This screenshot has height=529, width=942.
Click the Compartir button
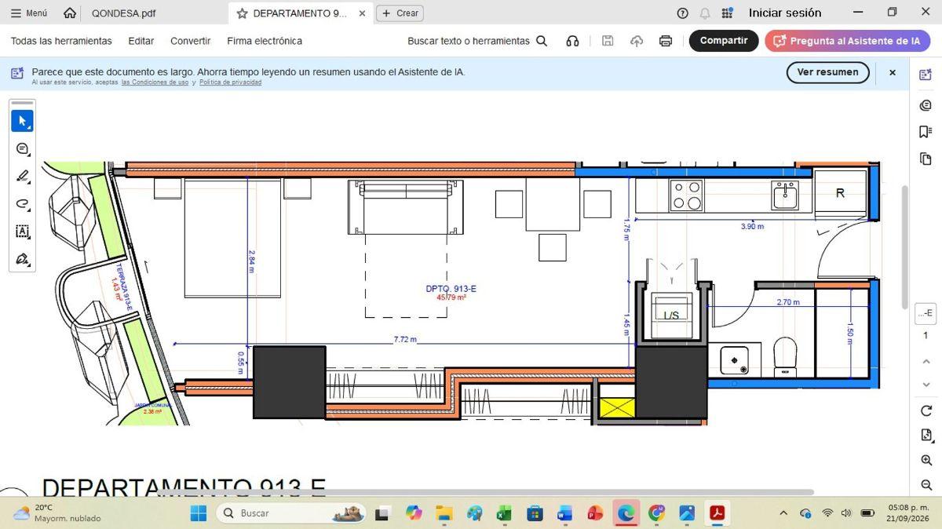(724, 41)
